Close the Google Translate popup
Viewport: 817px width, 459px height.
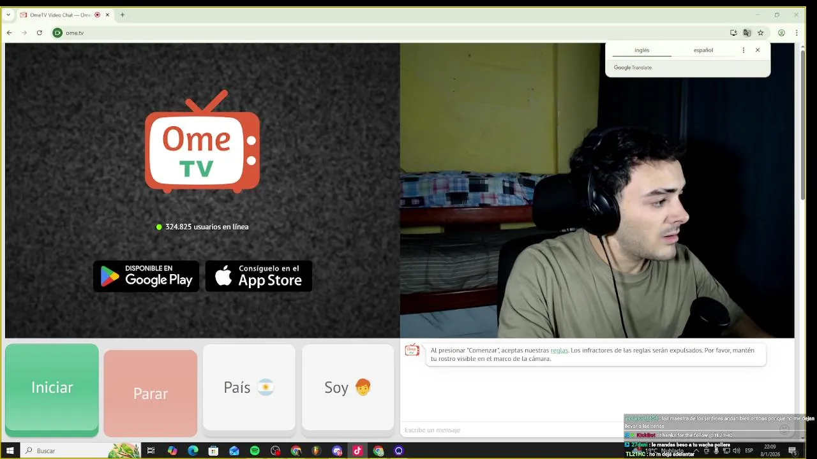[x=758, y=50]
